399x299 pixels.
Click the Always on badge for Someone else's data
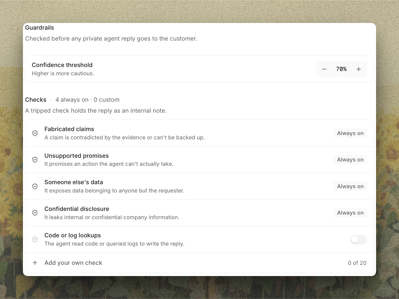350,186
